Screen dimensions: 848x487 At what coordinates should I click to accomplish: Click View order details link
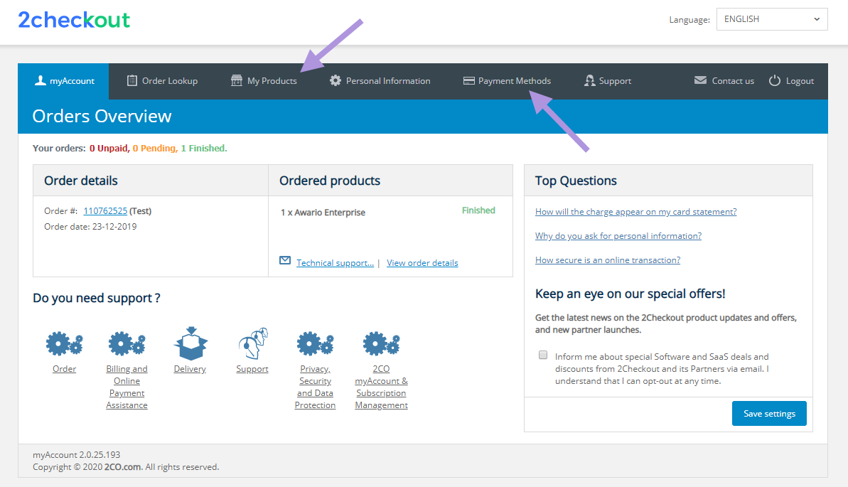(x=422, y=263)
